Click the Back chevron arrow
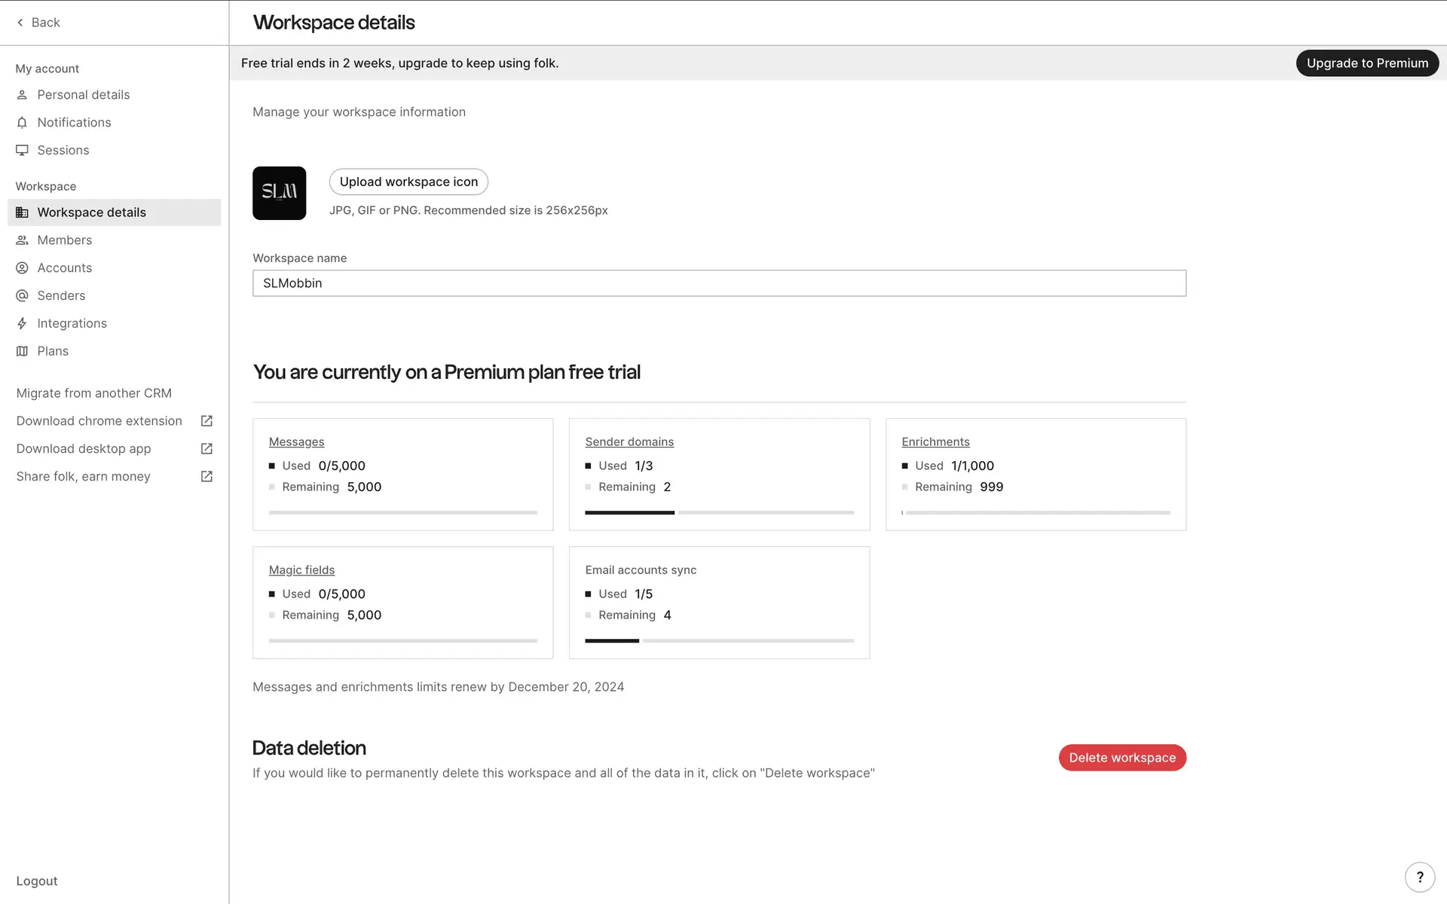 pos(20,23)
